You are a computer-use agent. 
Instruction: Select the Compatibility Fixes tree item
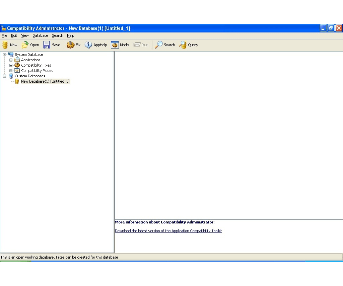click(x=36, y=65)
